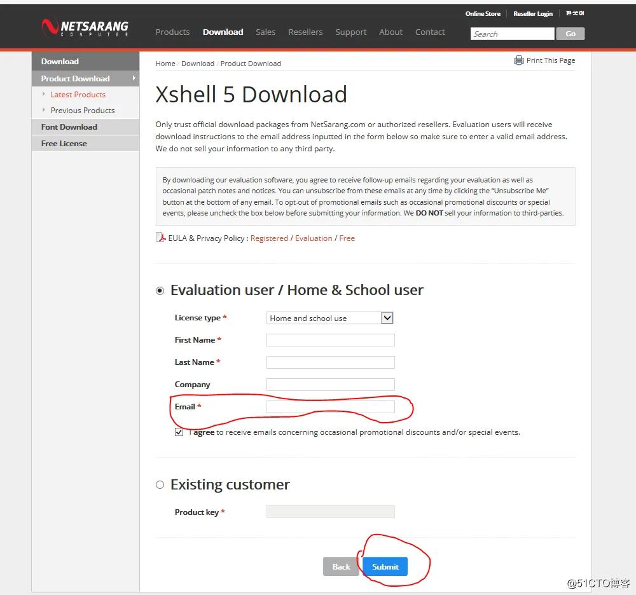Click the Last Name input field
The image size is (636, 595).
pos(331,362)
